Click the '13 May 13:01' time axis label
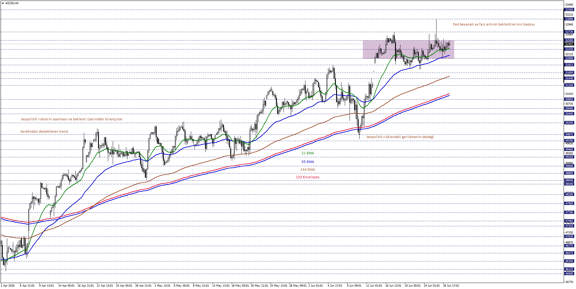The width and height of the screenshot is (576, 289). click(221, 286)
